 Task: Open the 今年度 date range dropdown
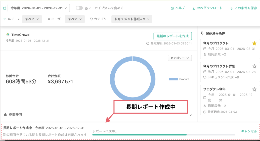[39, 8]
